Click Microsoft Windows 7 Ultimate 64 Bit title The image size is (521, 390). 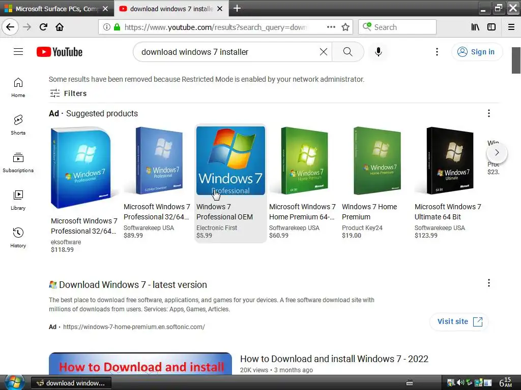[448, 212]
